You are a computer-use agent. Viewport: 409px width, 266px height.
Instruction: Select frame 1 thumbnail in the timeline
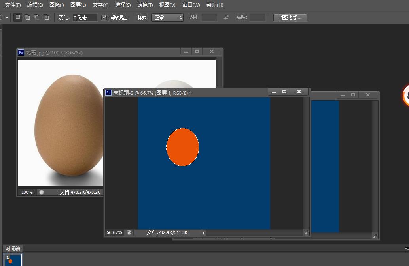[13, 260]
